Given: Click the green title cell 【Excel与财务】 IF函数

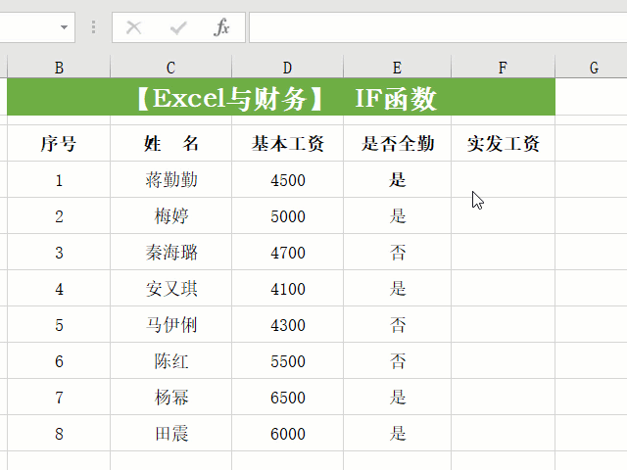Looking at the screenshot, I should coord(281,97).
